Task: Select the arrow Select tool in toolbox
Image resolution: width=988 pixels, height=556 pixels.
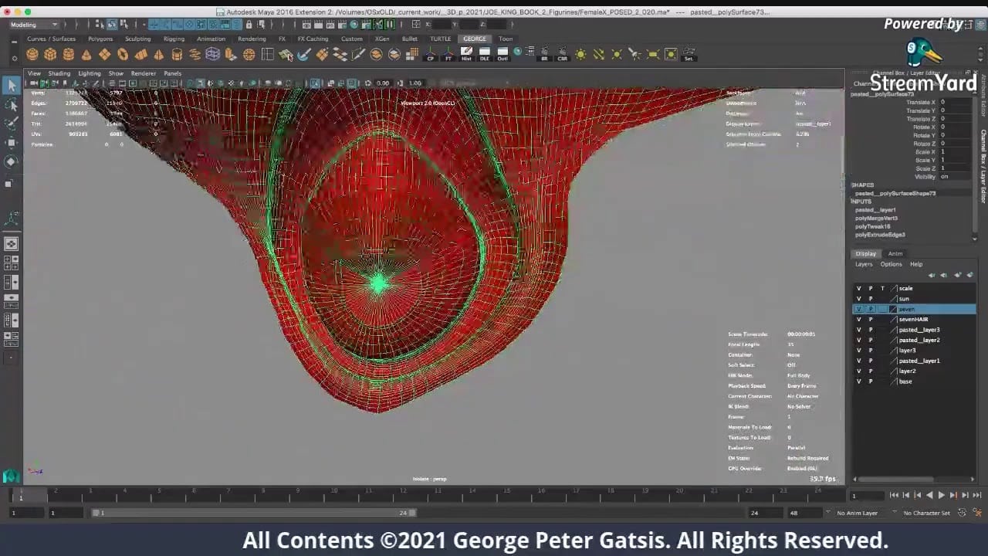Action: point(12,85)
